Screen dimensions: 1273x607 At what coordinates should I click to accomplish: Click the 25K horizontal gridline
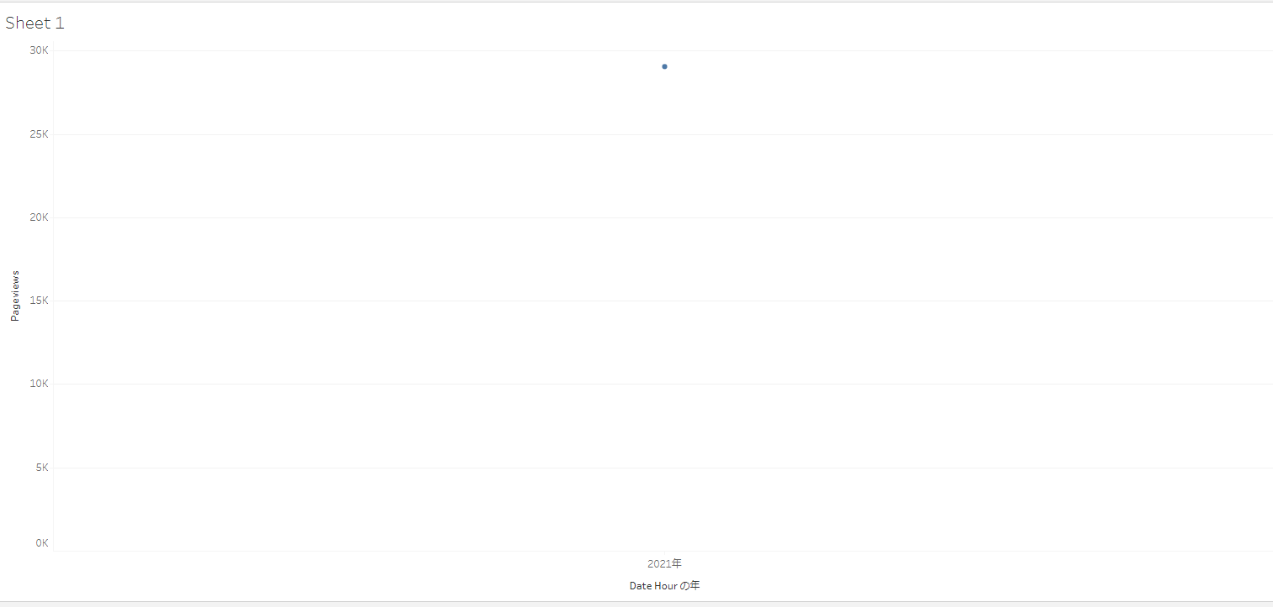point(663,134)
